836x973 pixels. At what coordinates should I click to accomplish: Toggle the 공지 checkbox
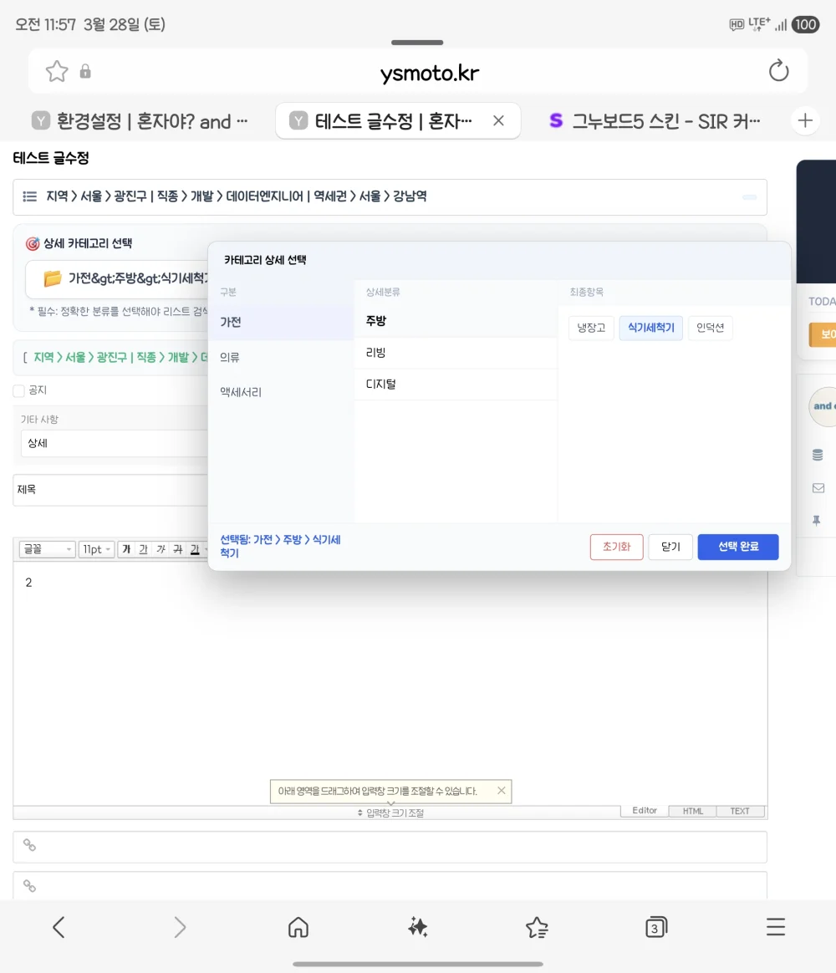[19, 390]
